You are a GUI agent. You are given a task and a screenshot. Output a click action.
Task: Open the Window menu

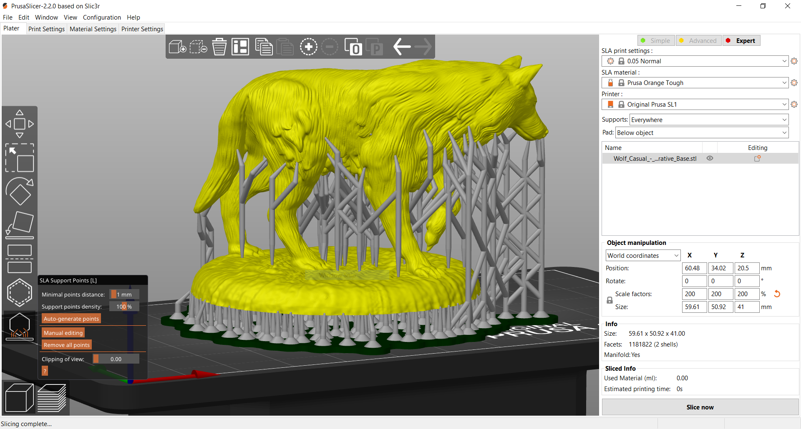click(x=46, y=17)
